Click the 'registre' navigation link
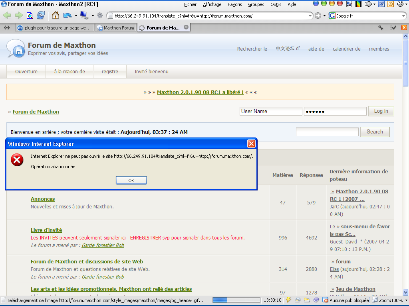Image resolution: width=409 pixels, height=306 pixels. (110, 72)
